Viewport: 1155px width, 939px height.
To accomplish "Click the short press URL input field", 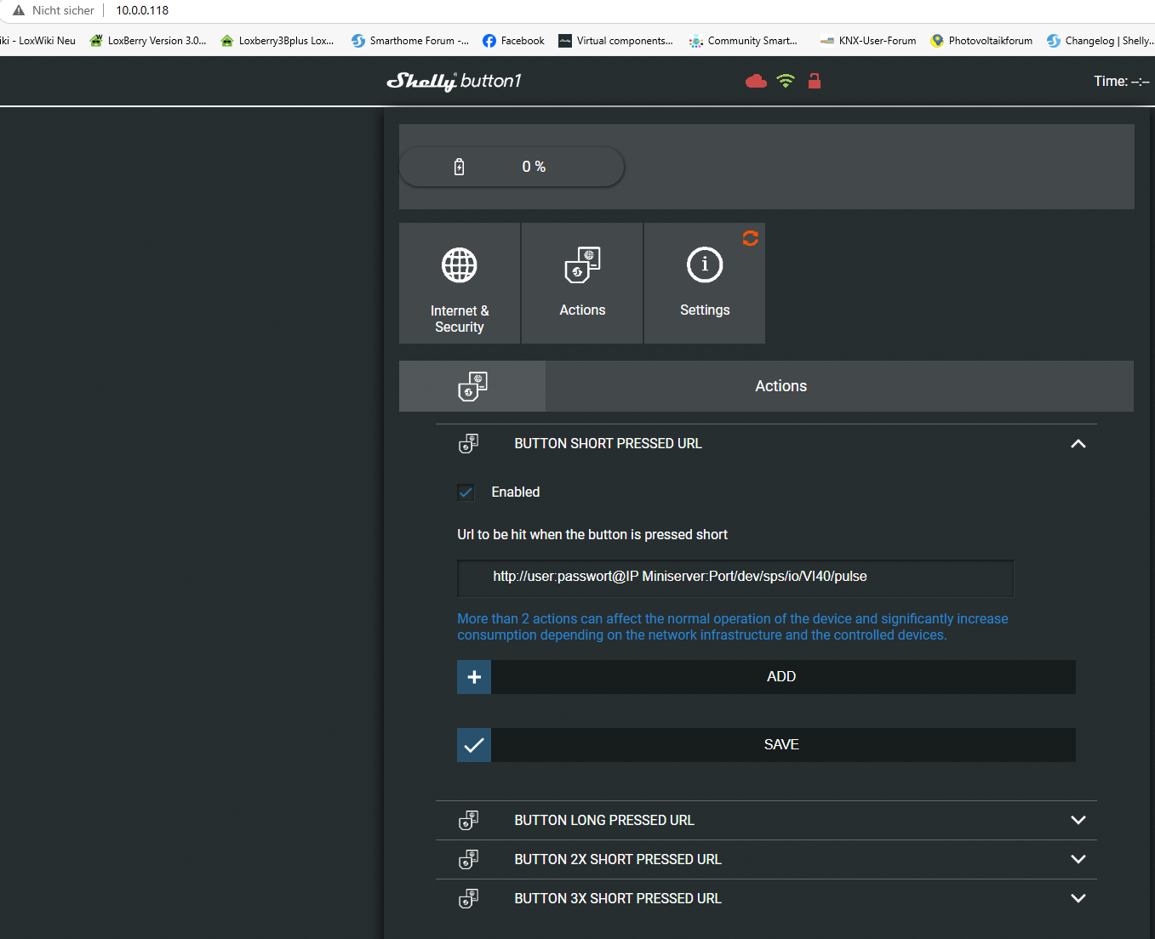I will pos(735,578).
